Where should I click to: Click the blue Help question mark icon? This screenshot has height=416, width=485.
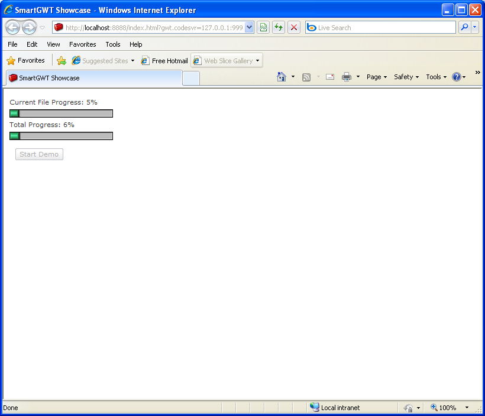(457, 77)
